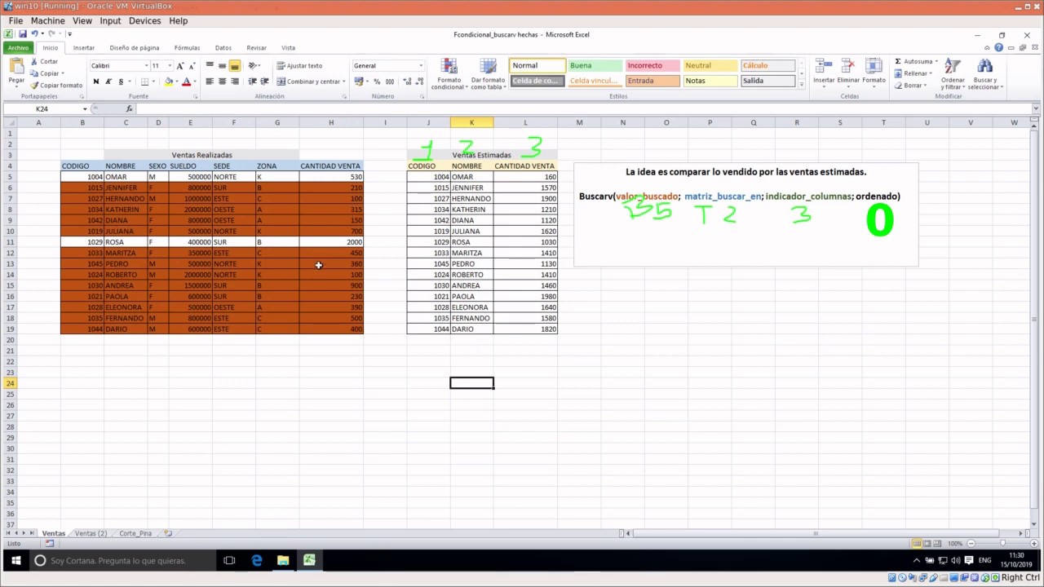The image size is (1044, 587).
Task: Click inside the formula bar
Action: point(583,108)
